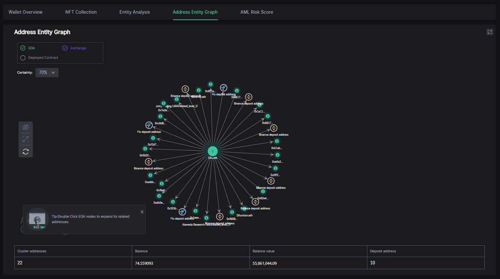Open the AML Risk Score tab
The image size is (500, 279).
pos(257,12)
